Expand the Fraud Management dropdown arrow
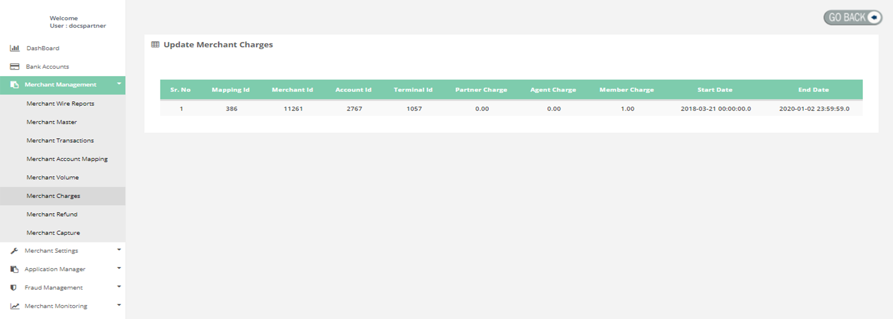Image resolution: width=893 pixels, height=319 pixels. click(119, 287)
